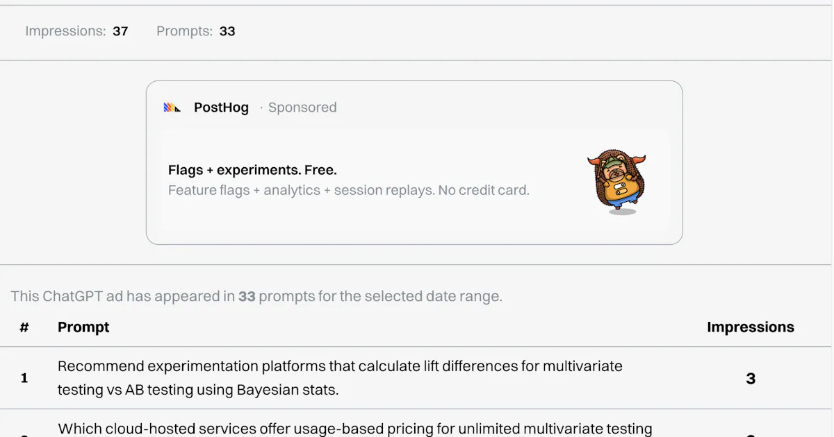
Task: Click row number 1 in table
Action: click(x=24, y=378)
